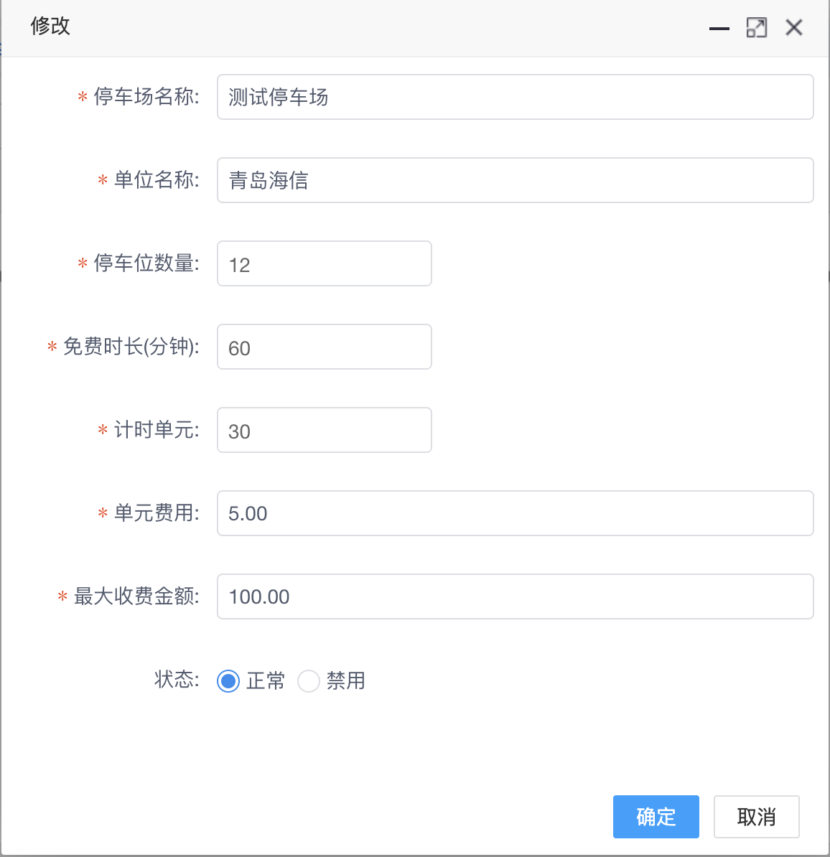Cancel editing with the 取消 button

pyautogui.click(x=757, y=817)
